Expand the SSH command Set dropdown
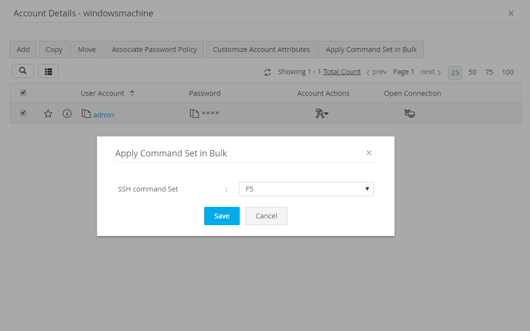530x331 pixels. pyautogui.click(x=306, y=189)
